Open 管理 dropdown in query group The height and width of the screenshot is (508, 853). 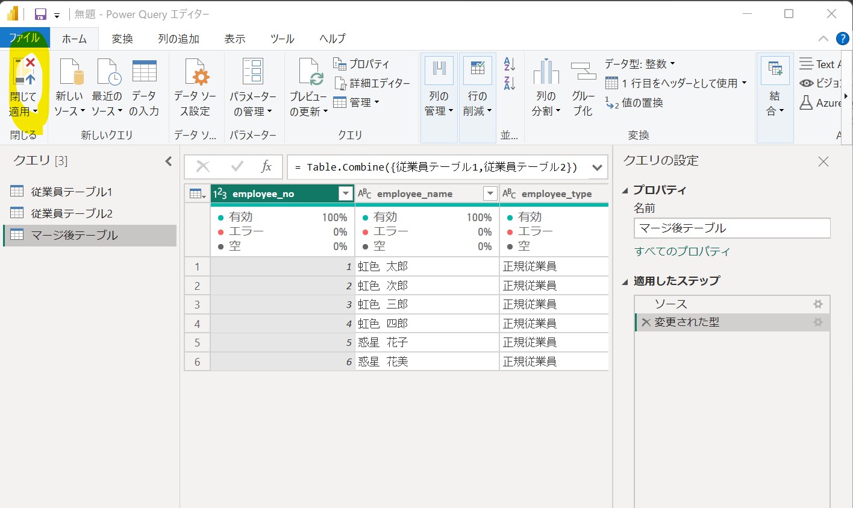357,102
